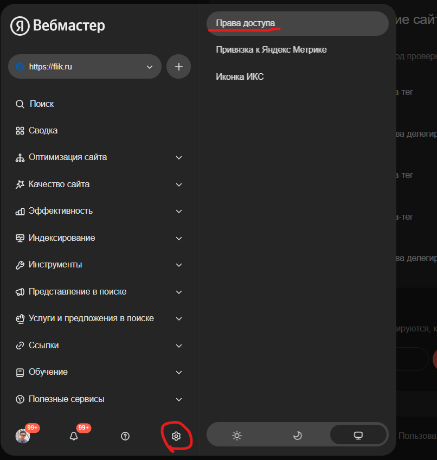Expand the Эффективность chevron
This screenshot has height=460, width=437.
179,212
